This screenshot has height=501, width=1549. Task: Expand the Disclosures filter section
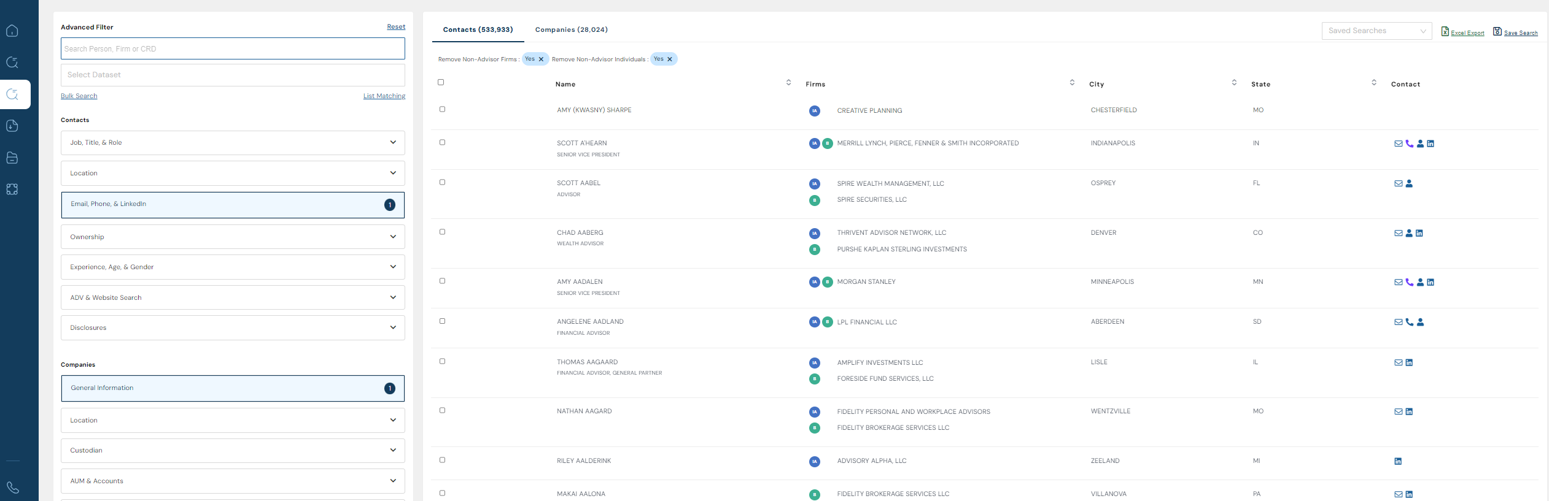pos(233,327)
